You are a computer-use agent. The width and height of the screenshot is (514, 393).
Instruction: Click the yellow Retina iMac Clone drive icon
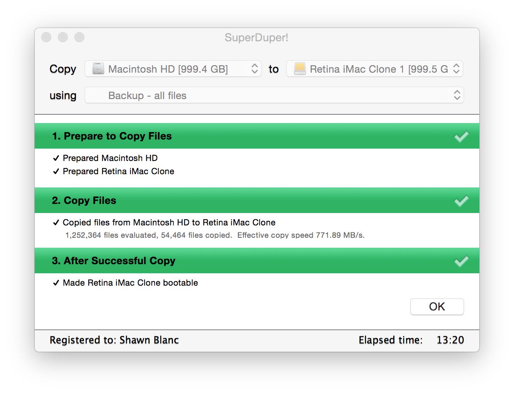(x=300, y=69)
